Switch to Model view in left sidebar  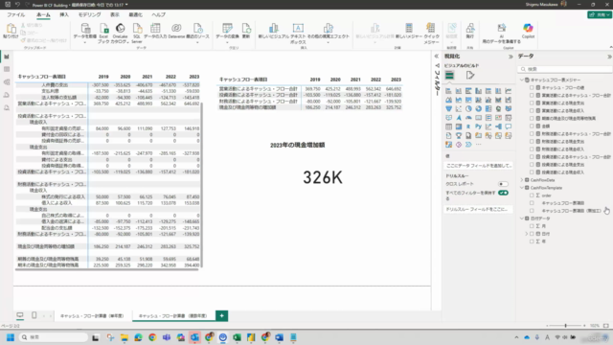tap(7, 82)
